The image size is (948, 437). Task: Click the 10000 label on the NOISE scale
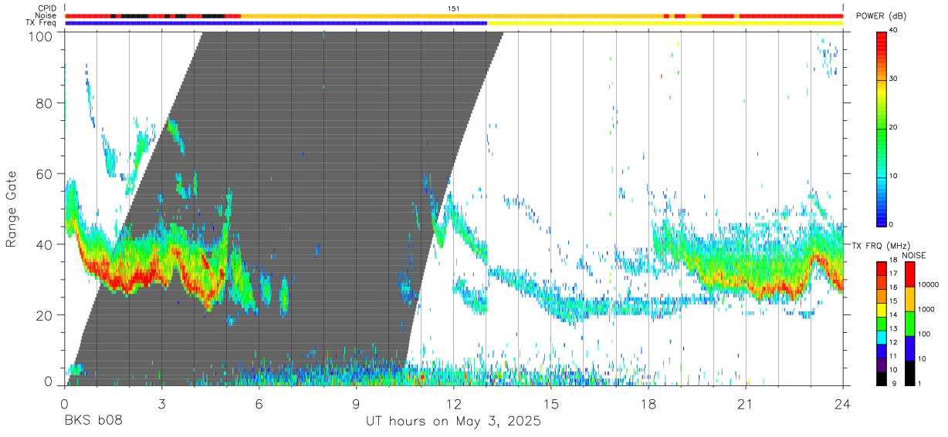click(929, 285)
